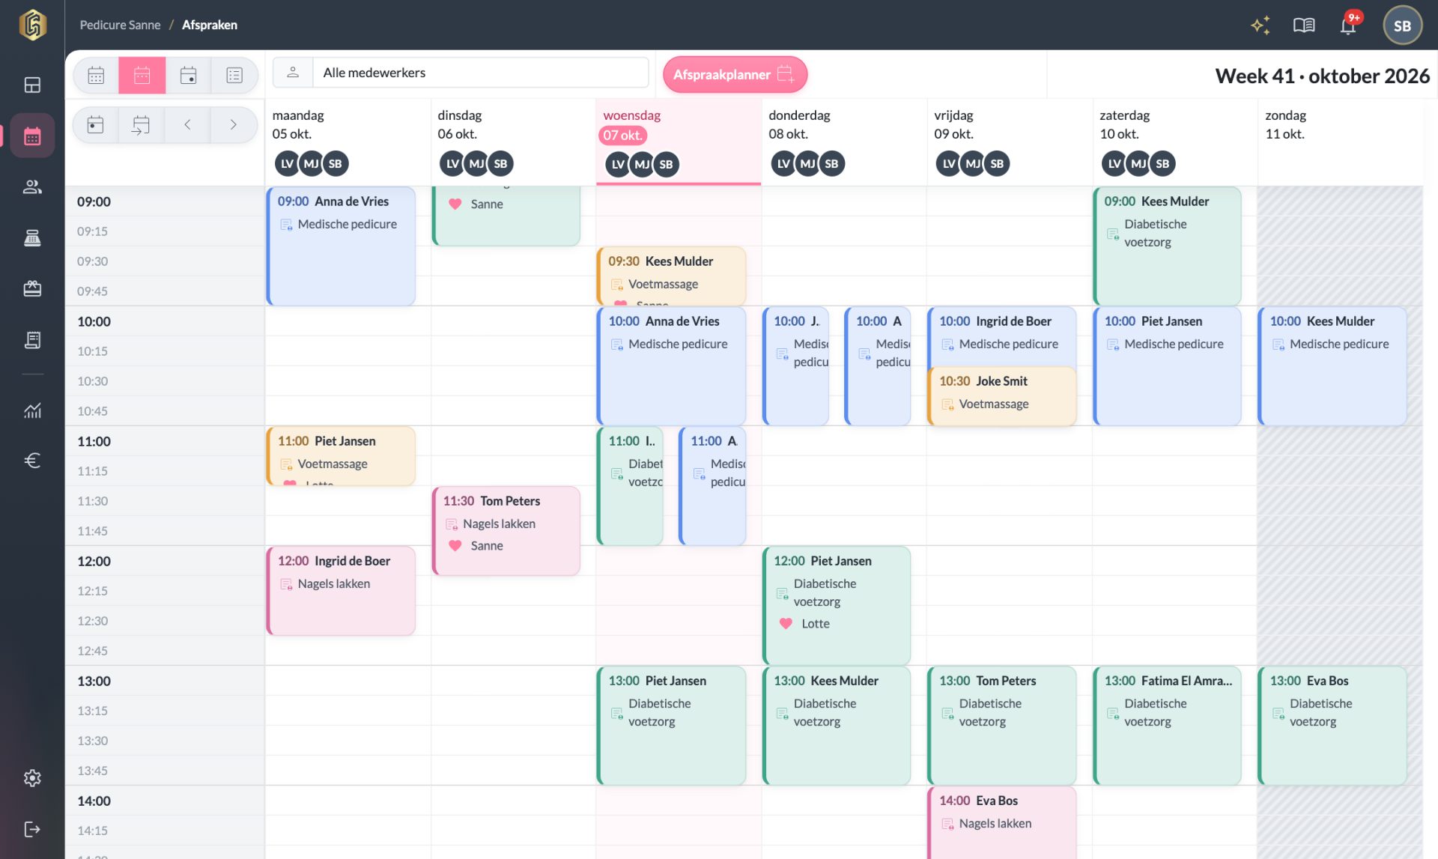Open the euro finances sidebar icon

(32, 461)
